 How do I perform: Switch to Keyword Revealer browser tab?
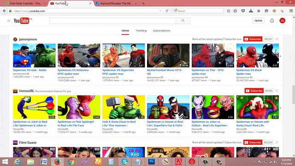point(116,3)
